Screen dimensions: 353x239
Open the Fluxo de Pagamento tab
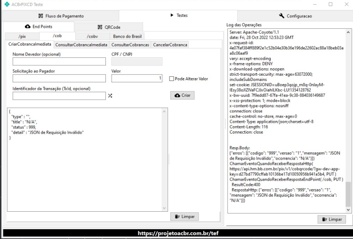click(61, 16)
